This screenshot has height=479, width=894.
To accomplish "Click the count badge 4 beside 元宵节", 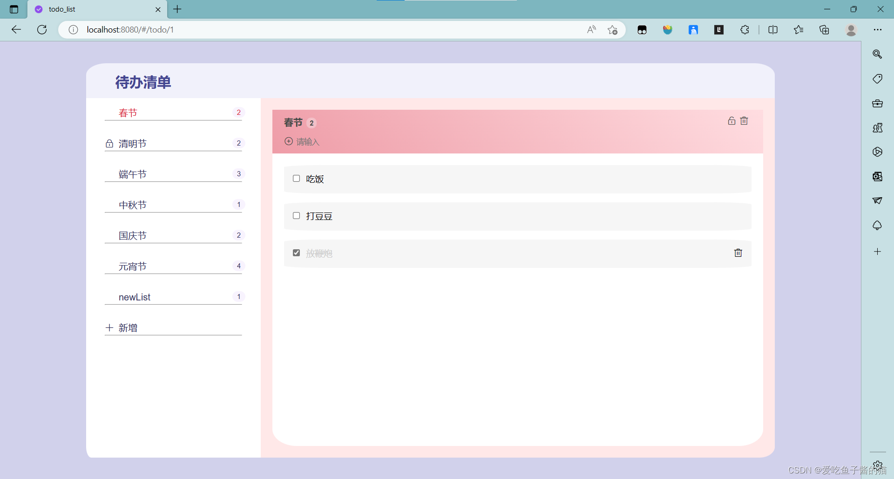I will click(x=239, y=266).
